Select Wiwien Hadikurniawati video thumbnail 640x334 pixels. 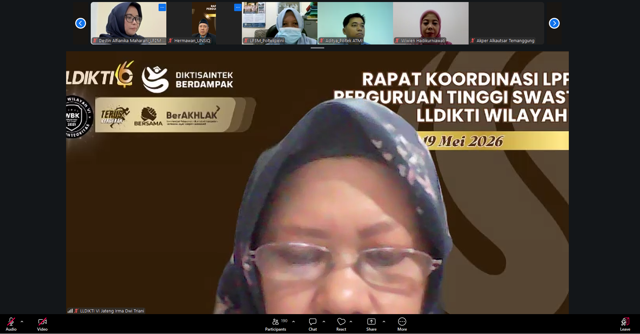(x=431, y=23)
